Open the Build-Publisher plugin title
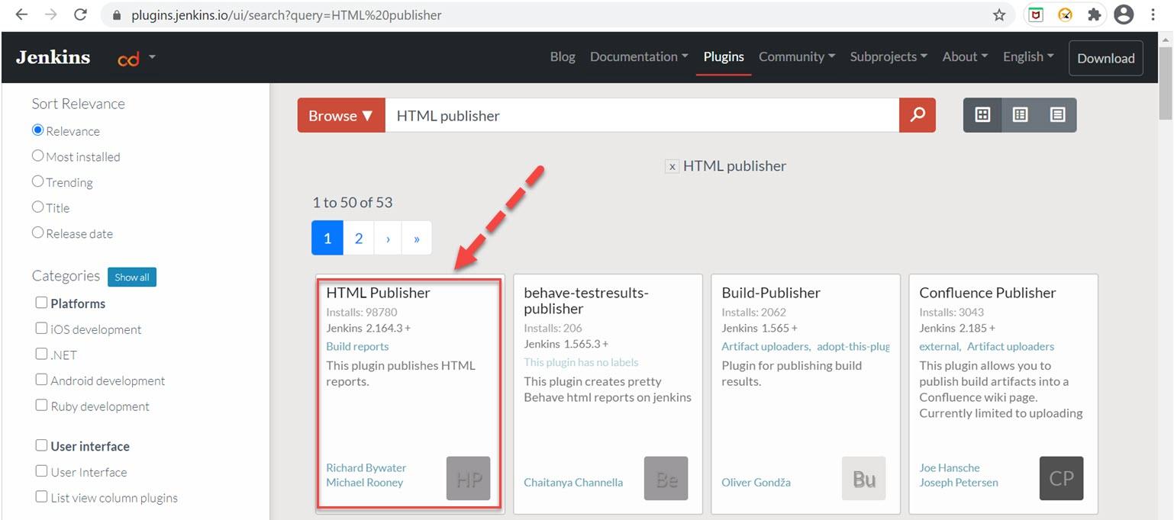The height and width of the screenshot is (520, 1174). (x=771, y=293)
